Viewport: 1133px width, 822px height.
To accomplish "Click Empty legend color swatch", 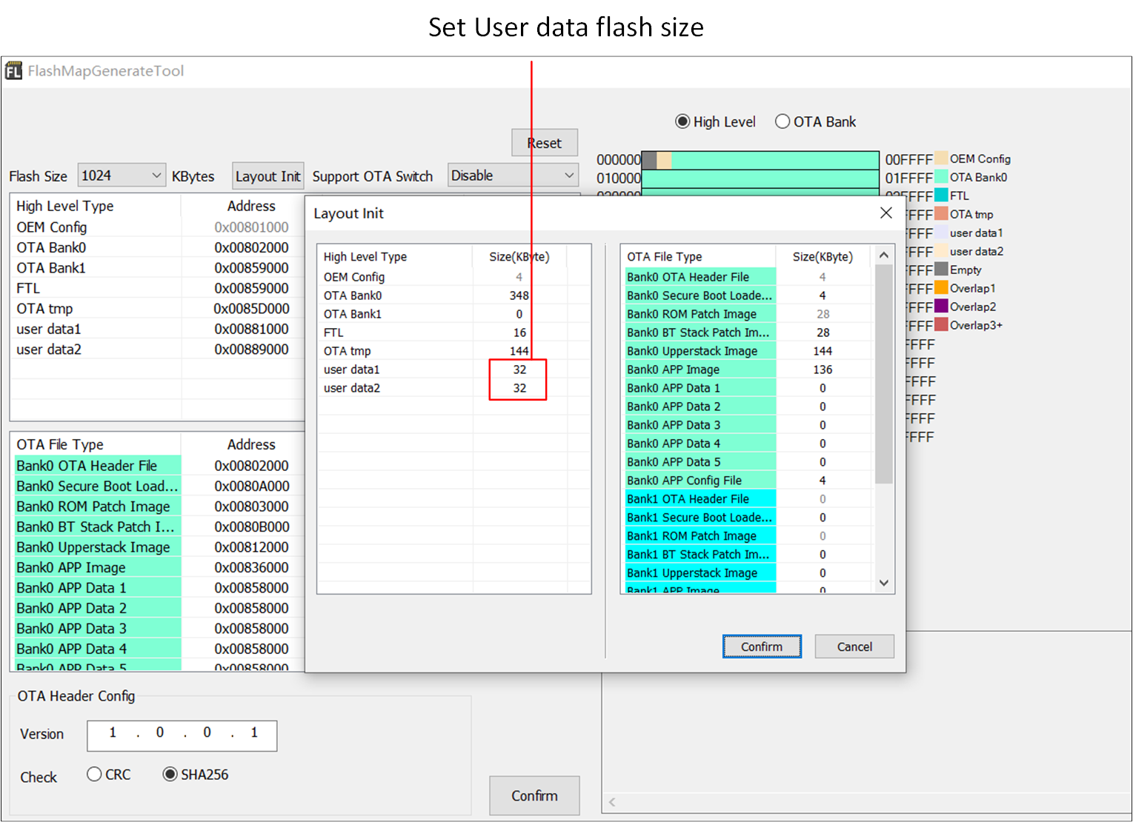I will [x=941, y=270].
